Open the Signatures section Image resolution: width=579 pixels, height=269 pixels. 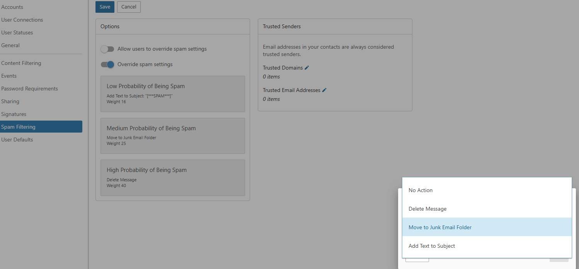pos(14,114)
